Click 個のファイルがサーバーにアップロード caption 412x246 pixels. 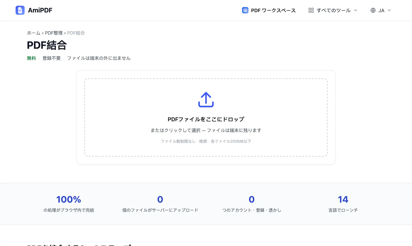click(160, 210)
